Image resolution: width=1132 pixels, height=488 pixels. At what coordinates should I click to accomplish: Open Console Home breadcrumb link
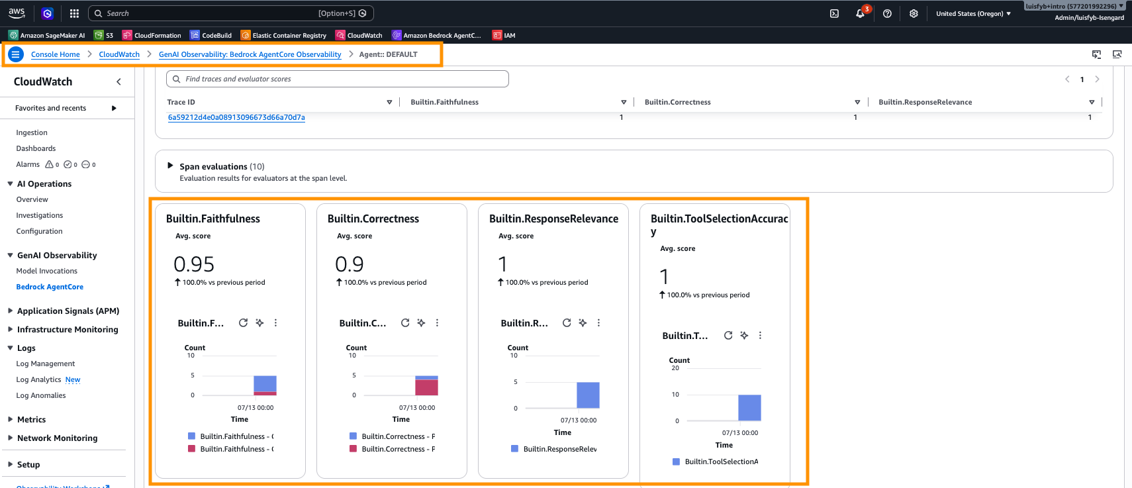click(x=56, y=54)
